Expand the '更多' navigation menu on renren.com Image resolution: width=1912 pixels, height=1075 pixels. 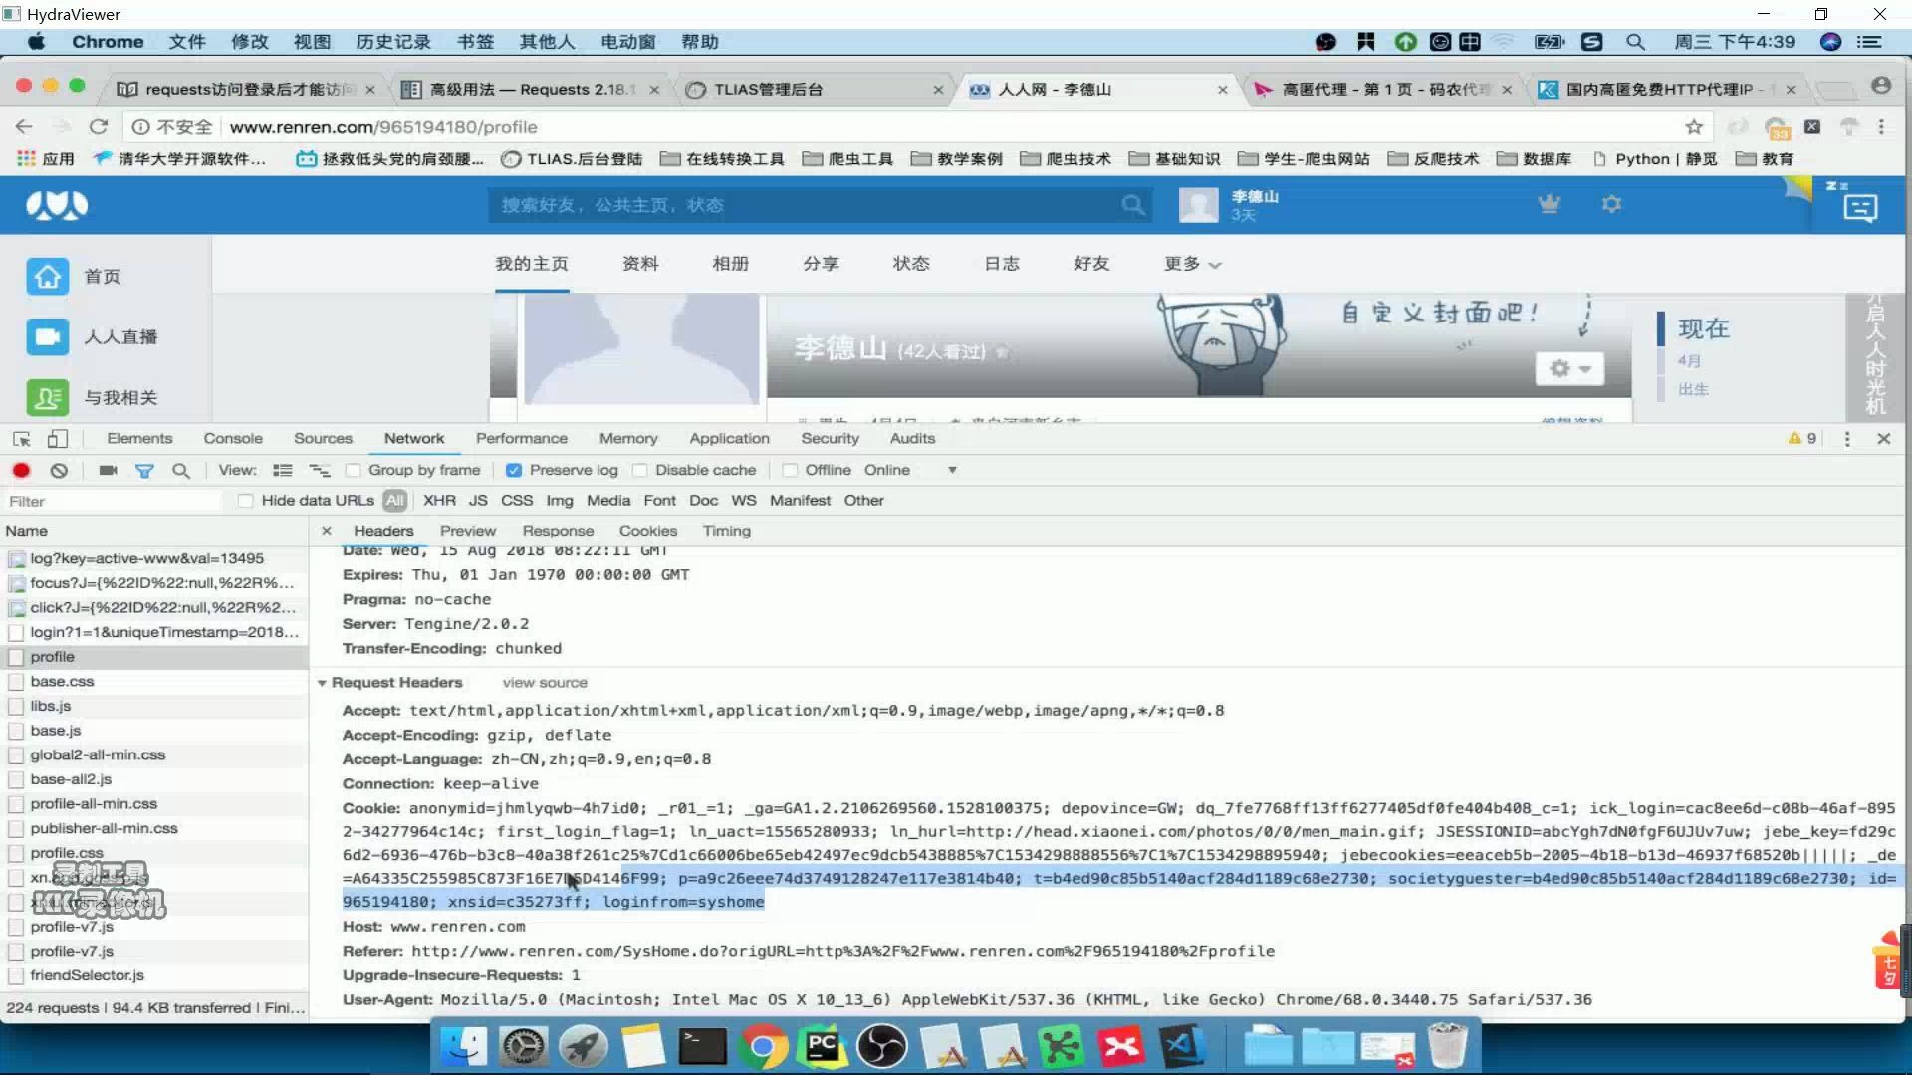pyautogui.click(x=1186, y=264)
